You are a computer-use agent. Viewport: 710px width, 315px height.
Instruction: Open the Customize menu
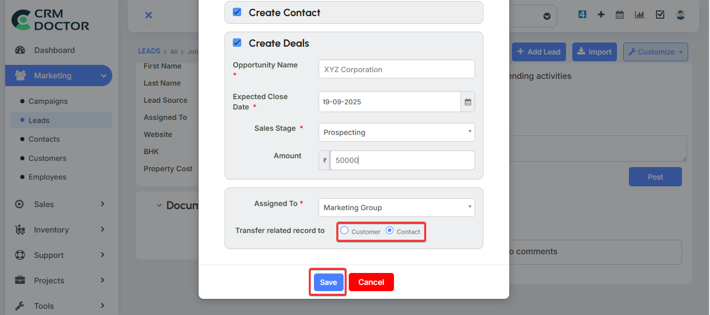tap(655, 51)
